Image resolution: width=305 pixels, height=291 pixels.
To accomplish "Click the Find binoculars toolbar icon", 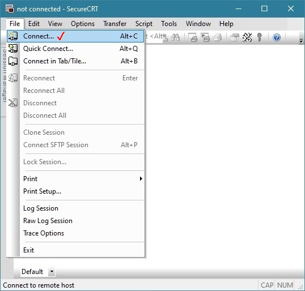I will pyautogui.click(x=175, y=37).
